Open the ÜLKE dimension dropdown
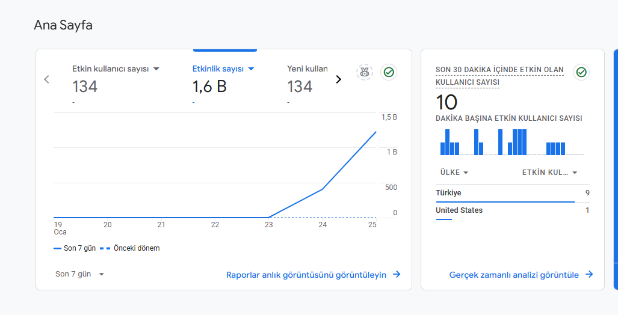618x315 pixels. click(454, 173)
